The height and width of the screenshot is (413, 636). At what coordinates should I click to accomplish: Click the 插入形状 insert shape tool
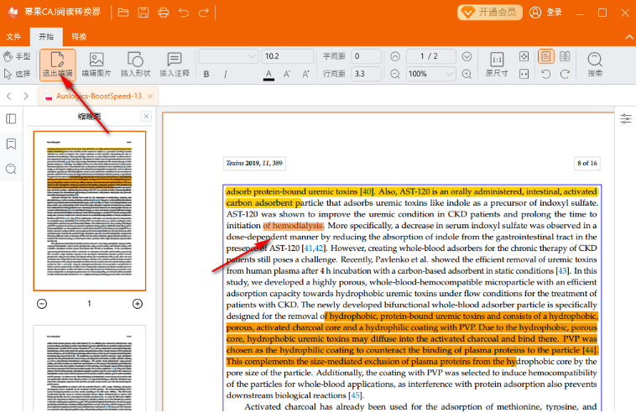point(135,65)
